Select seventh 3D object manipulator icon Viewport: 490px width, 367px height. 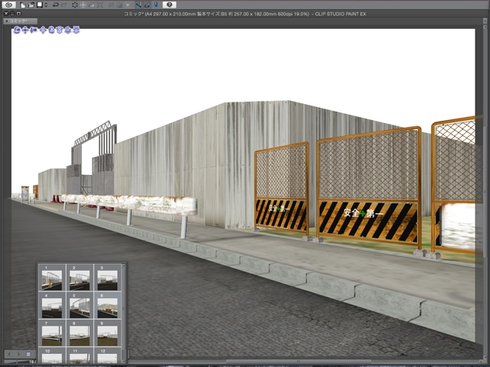point(68,30)
